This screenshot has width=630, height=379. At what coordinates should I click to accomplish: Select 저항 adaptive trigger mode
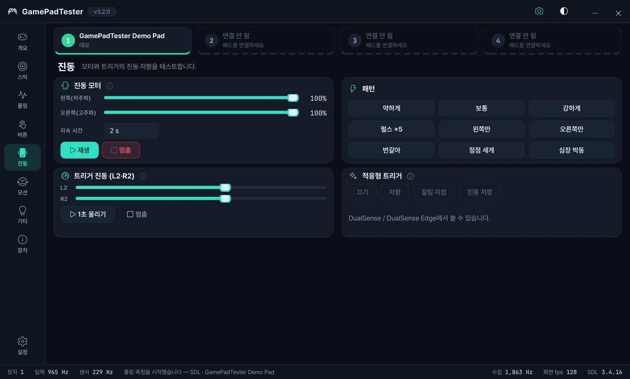[x=395, y=192]
